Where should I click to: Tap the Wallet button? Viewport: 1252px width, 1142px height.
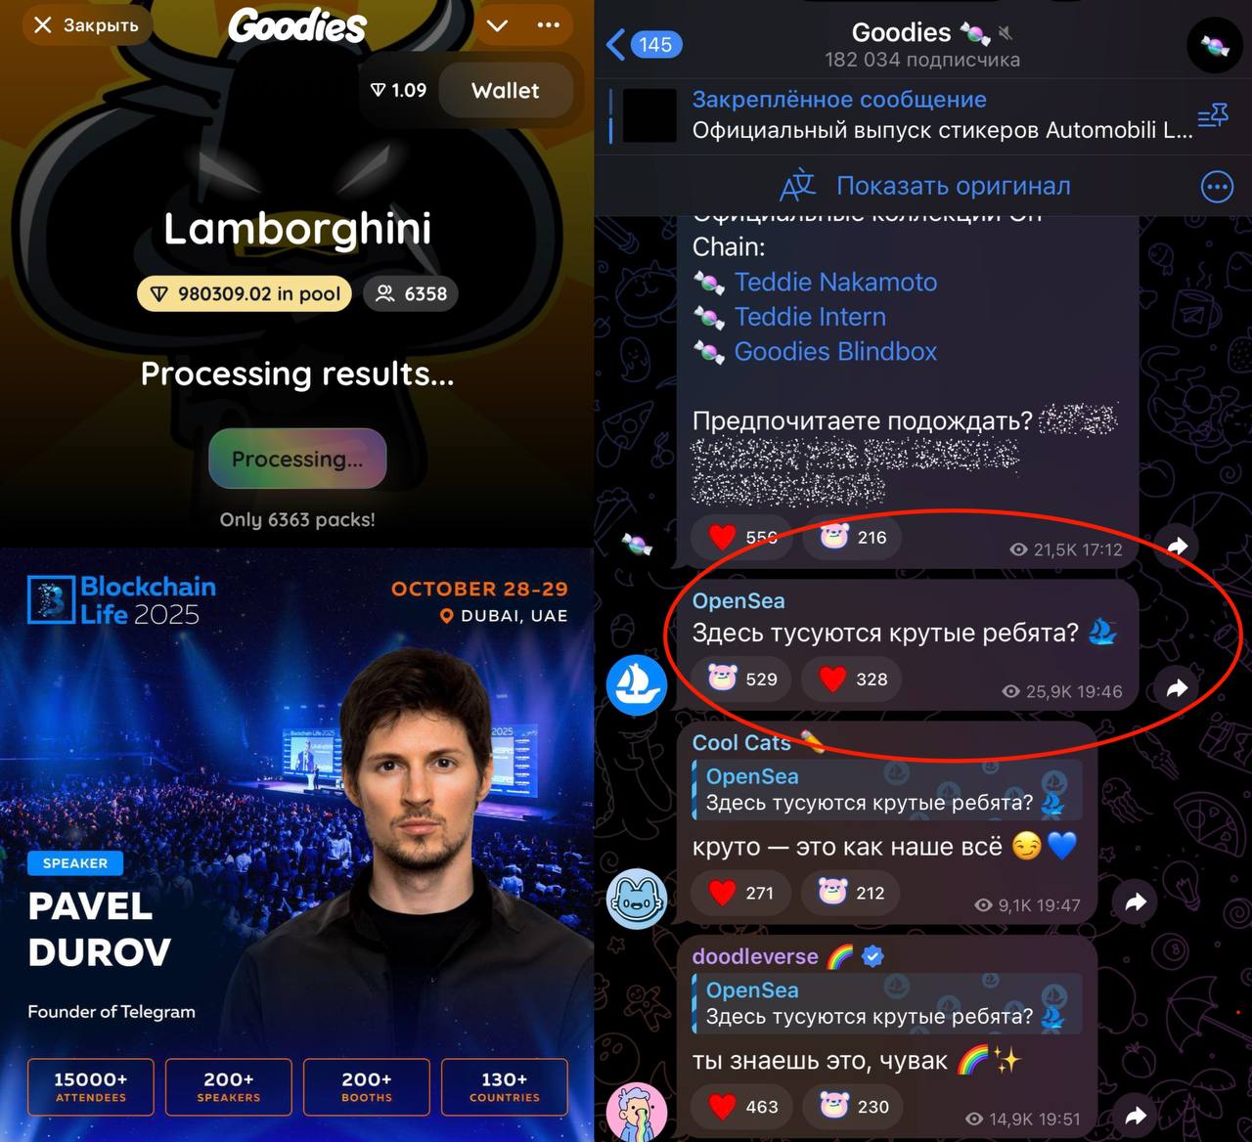click(505, 91)
